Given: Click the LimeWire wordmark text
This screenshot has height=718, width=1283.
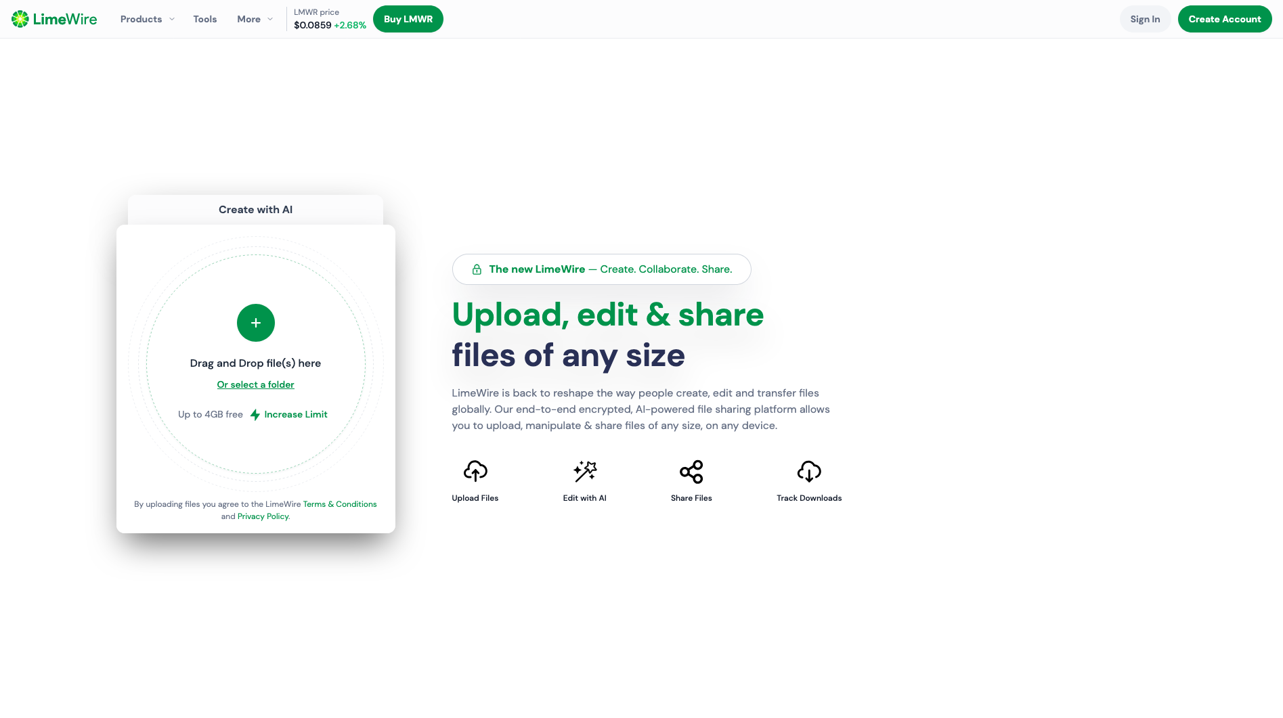Looking at the screenshot, I should coord(65,19).
